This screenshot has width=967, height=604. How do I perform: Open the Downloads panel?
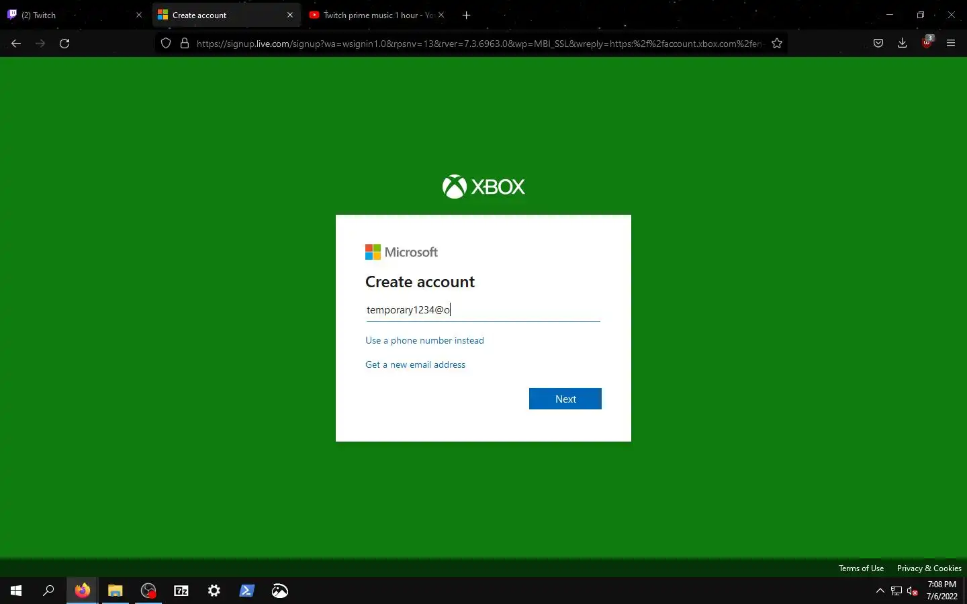click(x=903, y=43)
